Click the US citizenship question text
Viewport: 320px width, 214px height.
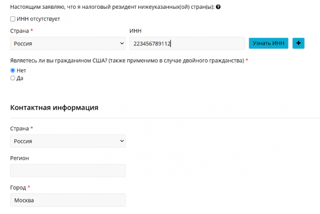(127, 60)
